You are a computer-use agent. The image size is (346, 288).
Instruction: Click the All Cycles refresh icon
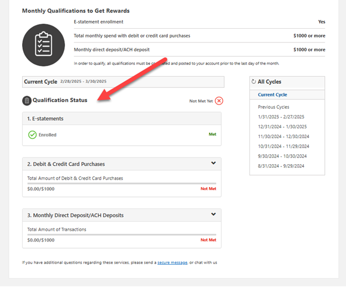(254, 82)
